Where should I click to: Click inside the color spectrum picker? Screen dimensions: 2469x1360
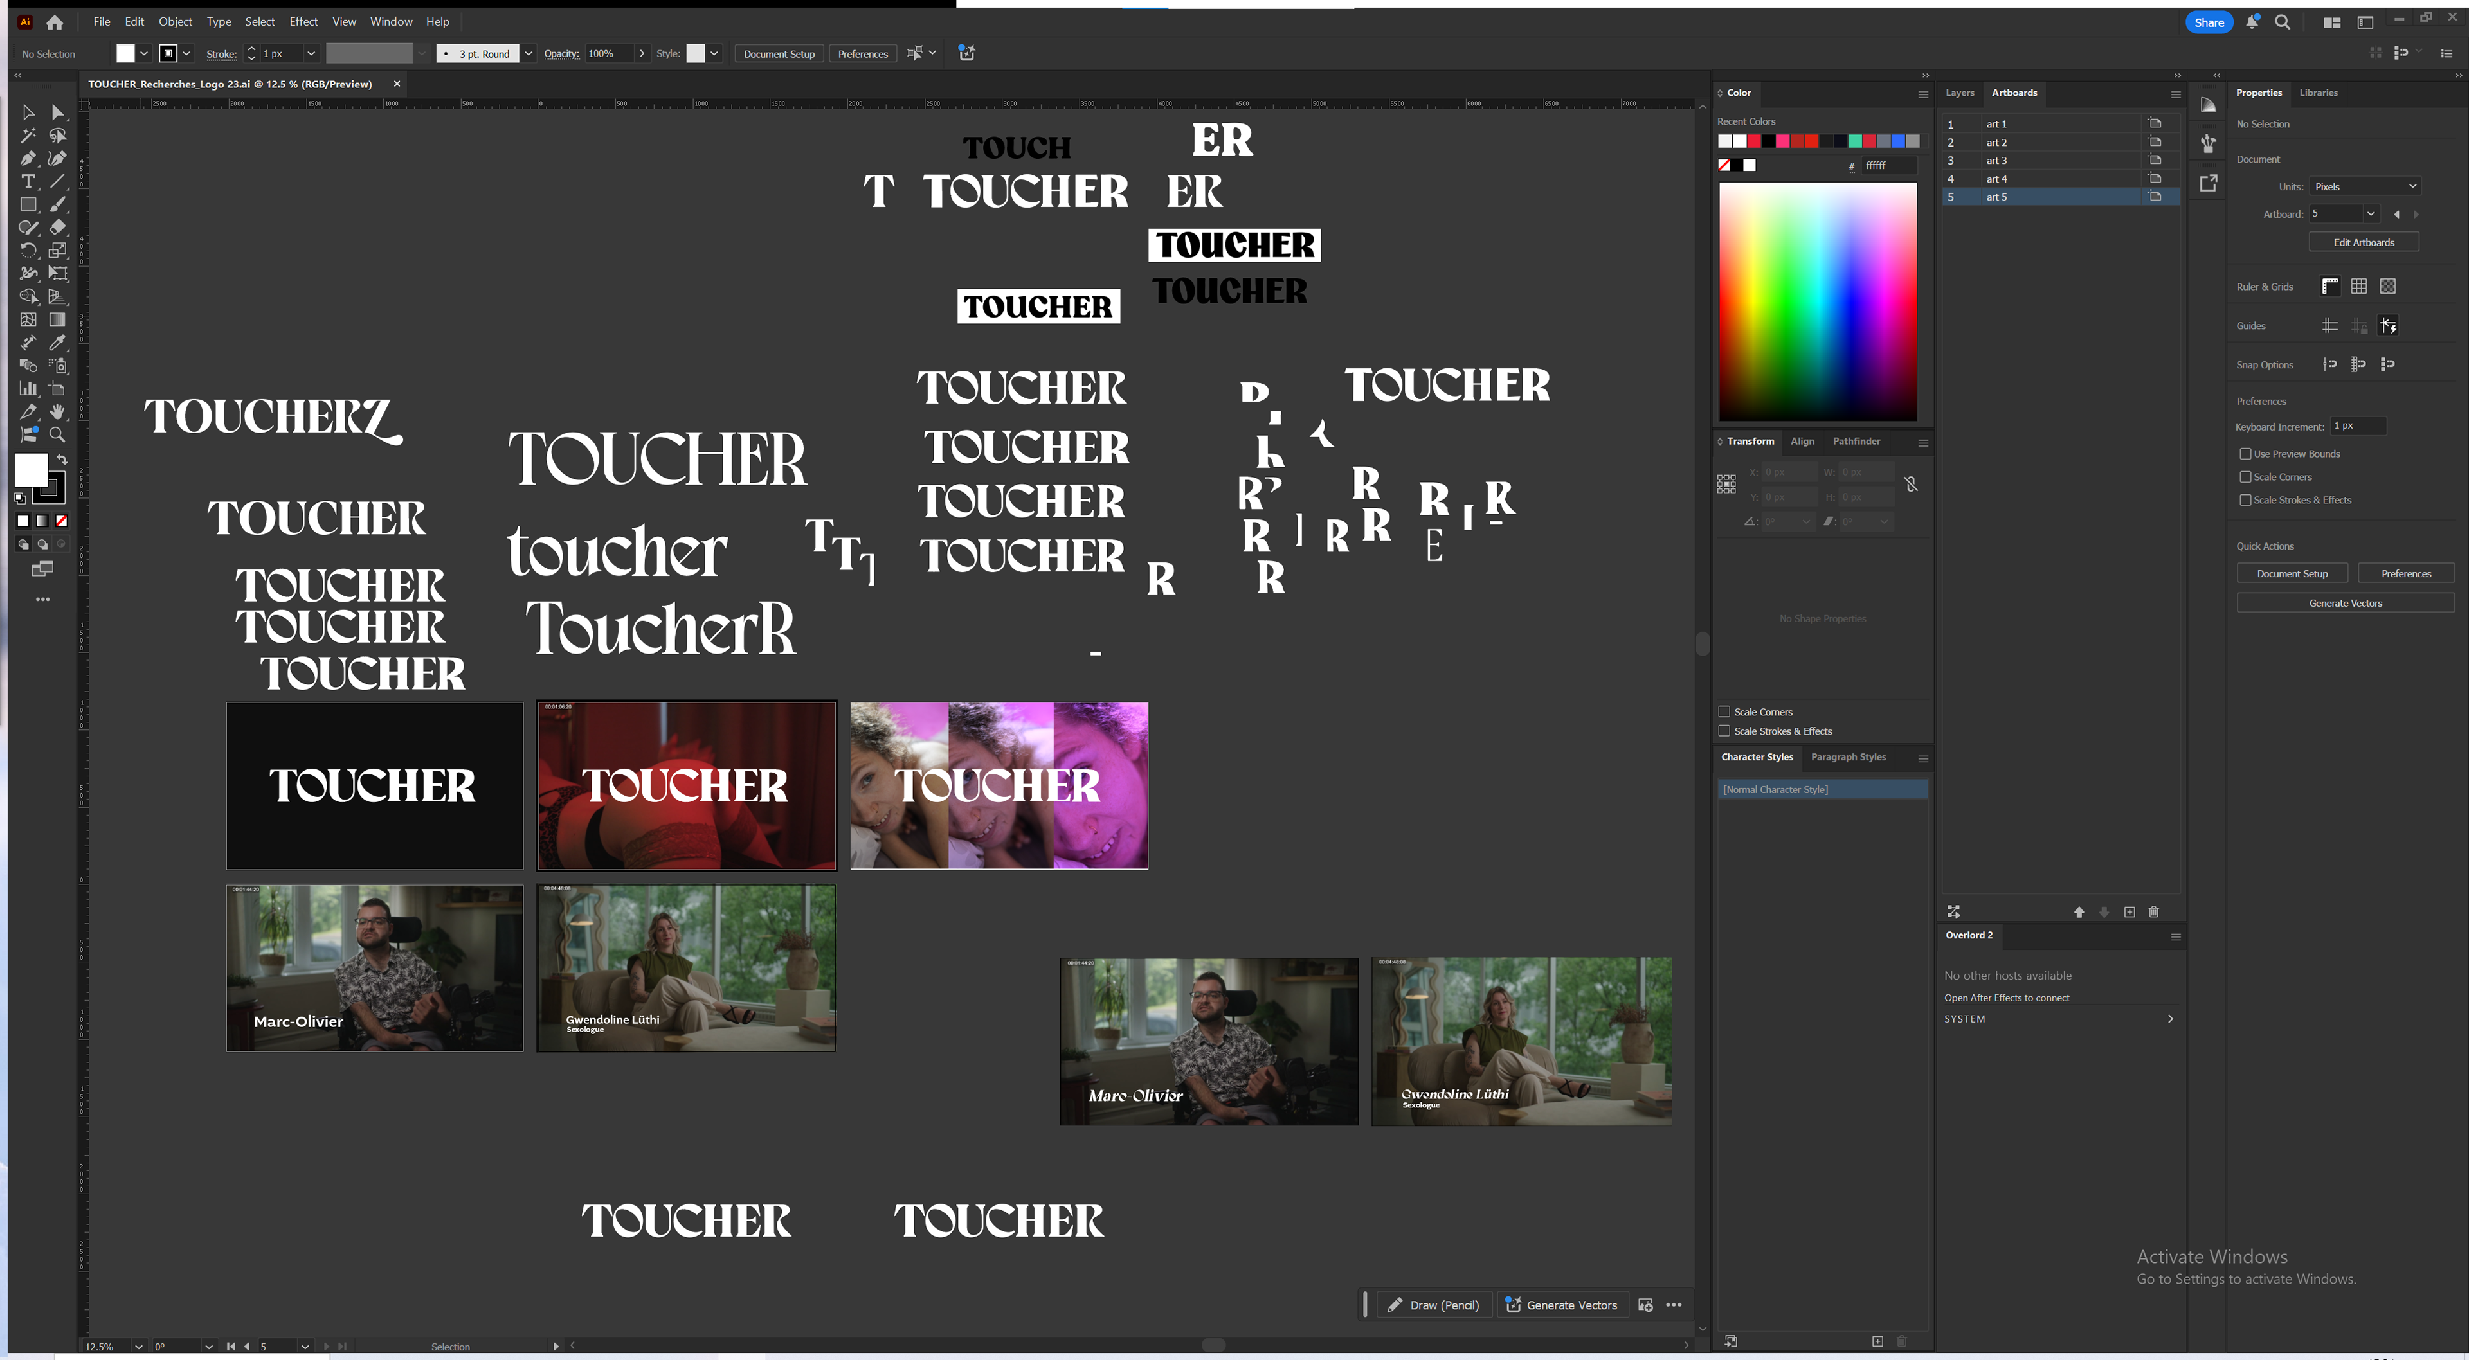tap(1817, 301)
